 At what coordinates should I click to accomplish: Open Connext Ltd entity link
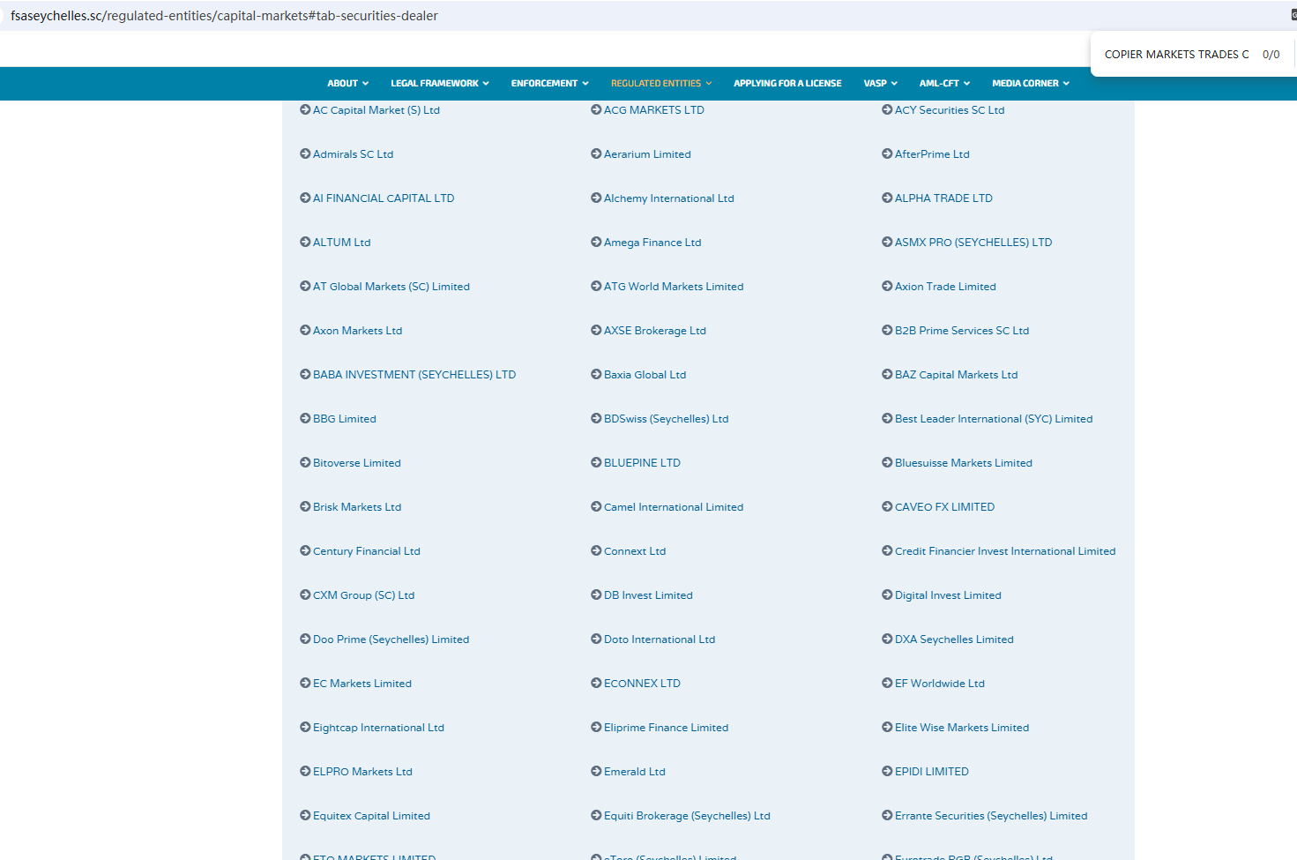click(635, 551)
